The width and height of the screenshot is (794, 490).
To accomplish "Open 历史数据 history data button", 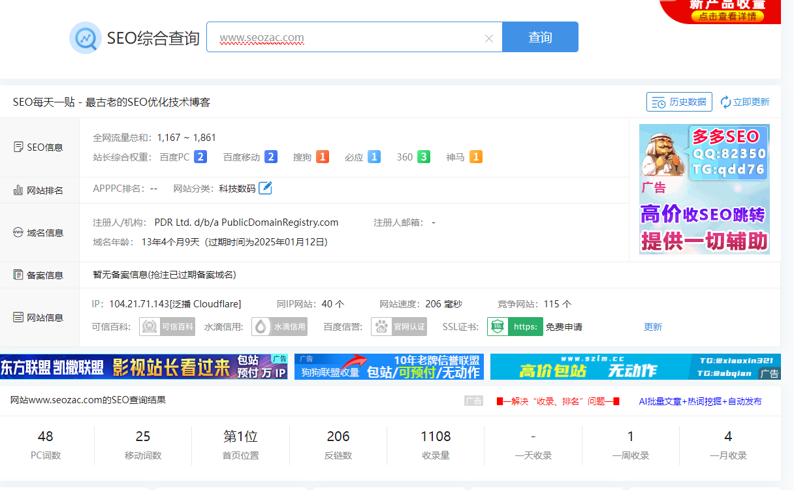I will [679, 102].
